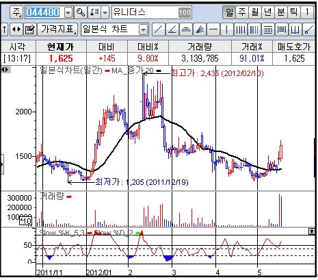Click the 주 button beside stock code

[16, 12]
